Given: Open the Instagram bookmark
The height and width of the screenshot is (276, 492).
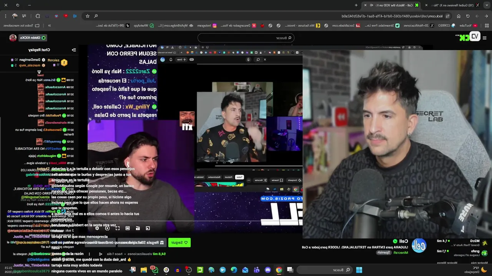Looking at the screenshot, I should pos(207,25).
